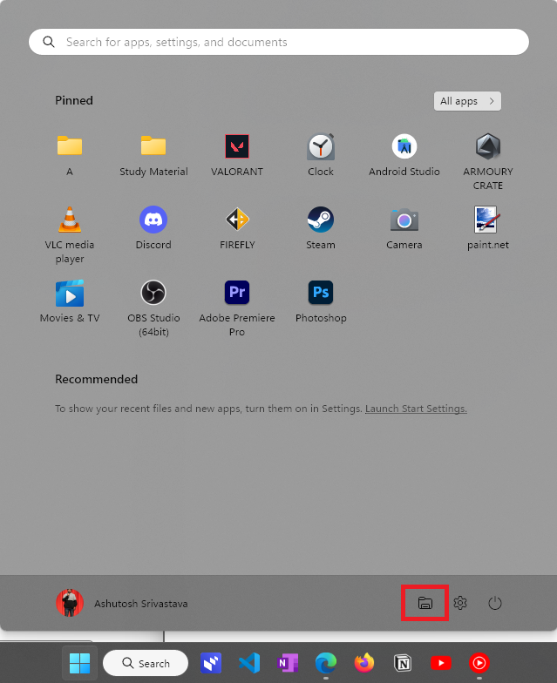Open YouTube Music from taskbar
Screen dimensions: 557x683
point(479,663)
